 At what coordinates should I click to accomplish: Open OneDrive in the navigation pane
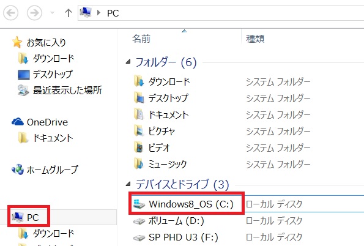click(47, 122)
